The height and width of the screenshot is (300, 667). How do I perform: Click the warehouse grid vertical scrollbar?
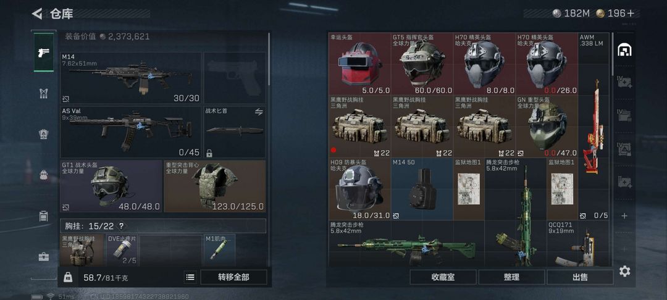pyautogui.click(x=613, y=55)
